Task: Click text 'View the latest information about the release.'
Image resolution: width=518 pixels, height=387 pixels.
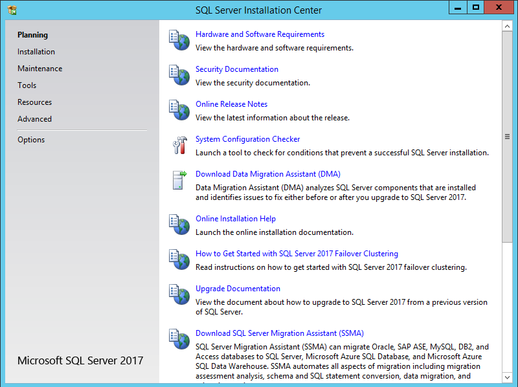Action: pyautogui.click(x=273, y=118)
